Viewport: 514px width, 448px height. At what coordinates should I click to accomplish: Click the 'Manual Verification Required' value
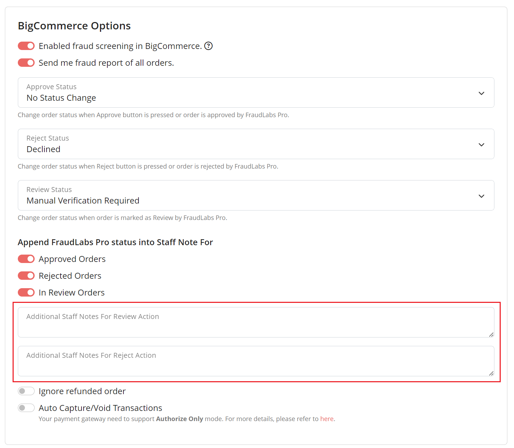tap(83, 201)
